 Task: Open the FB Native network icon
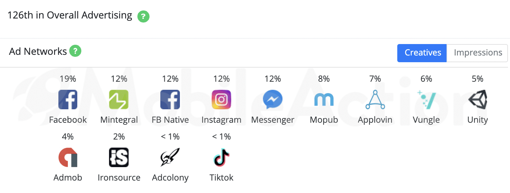pos(170,100)
